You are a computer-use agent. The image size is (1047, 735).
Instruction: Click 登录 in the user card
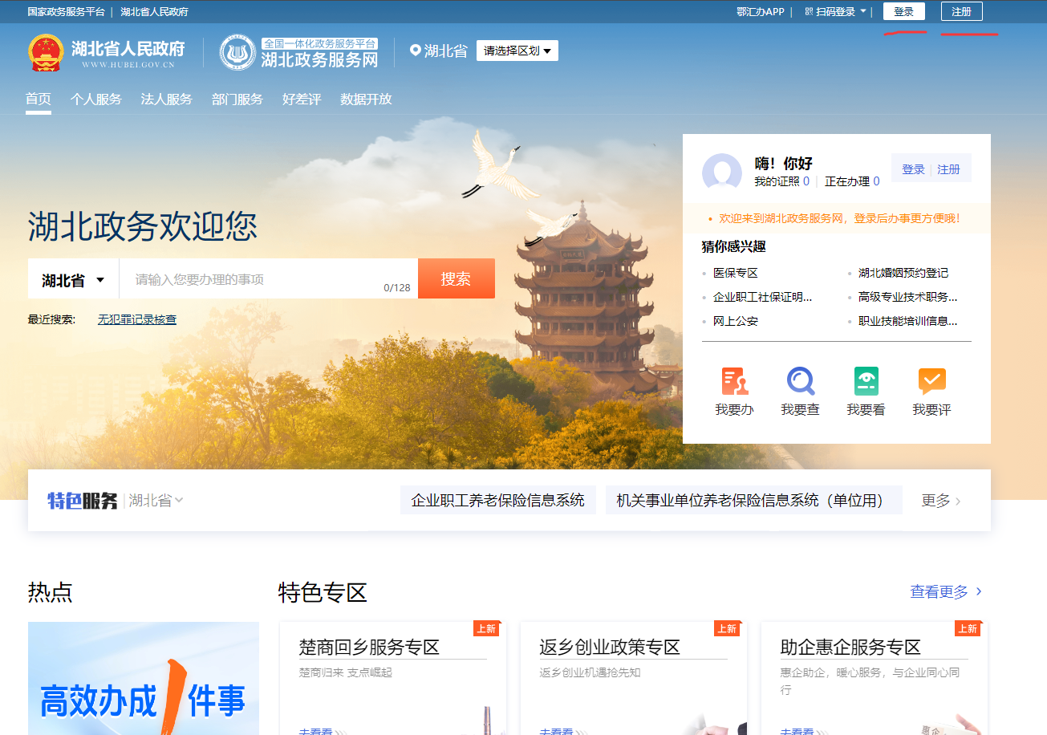click(913, 169)
